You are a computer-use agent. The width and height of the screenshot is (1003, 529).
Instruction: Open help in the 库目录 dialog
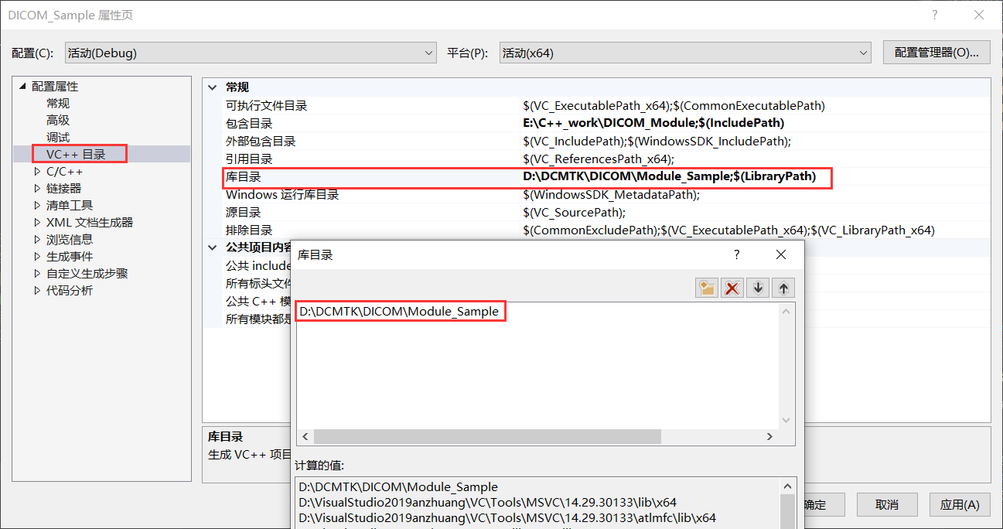(x=735, y=254)
